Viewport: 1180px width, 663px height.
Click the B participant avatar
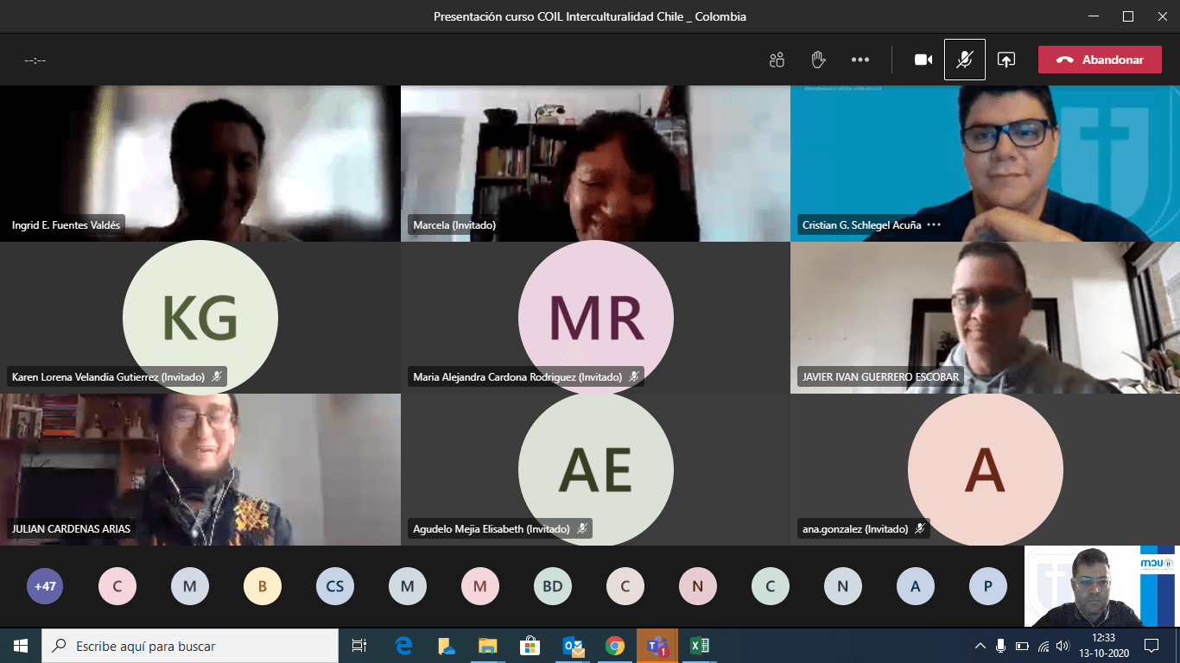pos(262,586)
